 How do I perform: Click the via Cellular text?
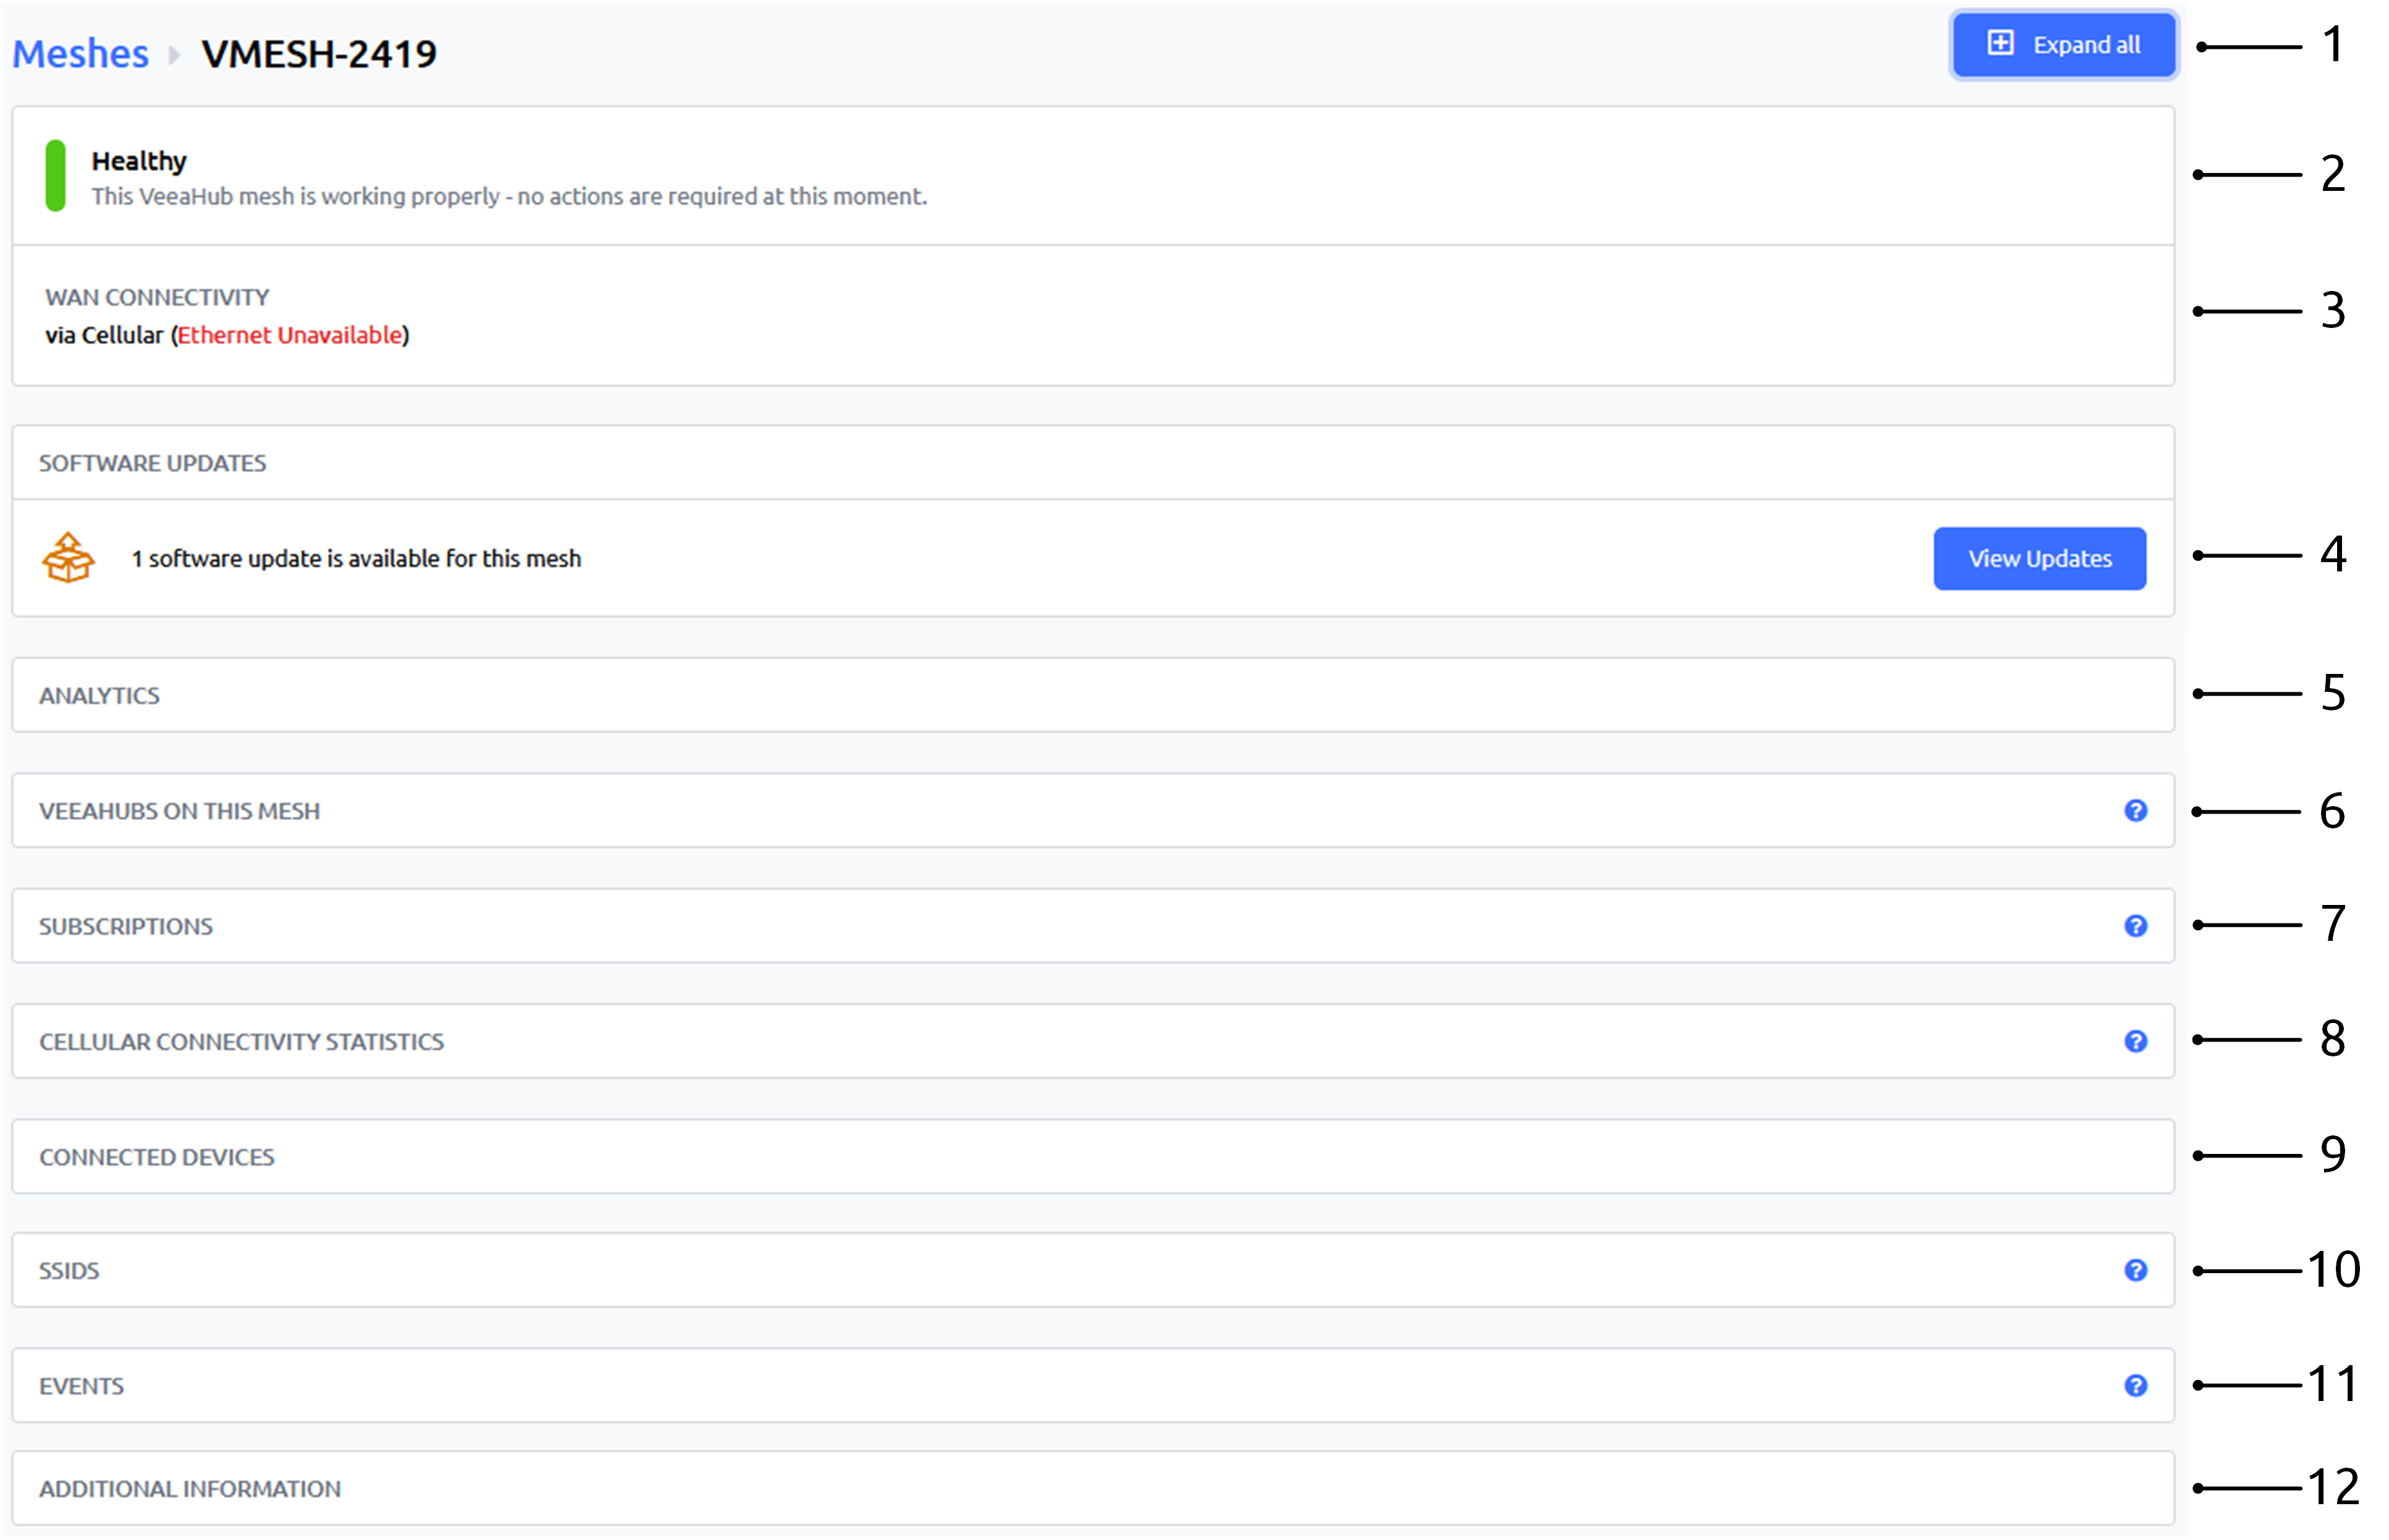(x=104, y=335)
